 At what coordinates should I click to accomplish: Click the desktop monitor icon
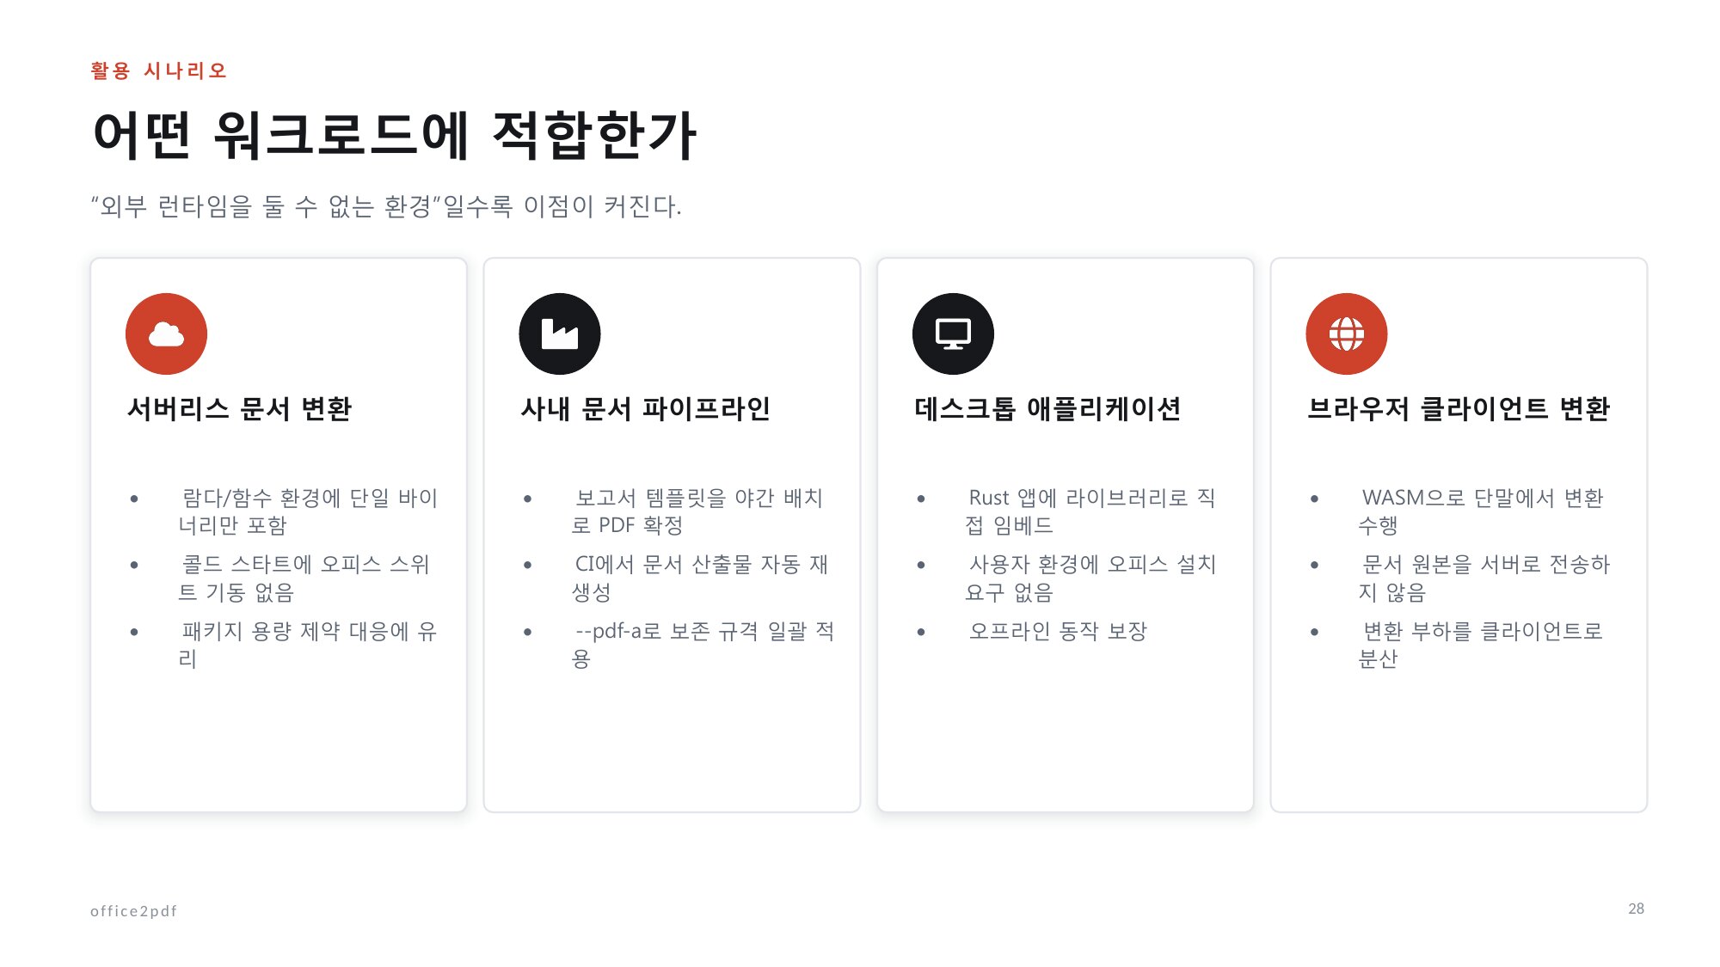point(953,334)
